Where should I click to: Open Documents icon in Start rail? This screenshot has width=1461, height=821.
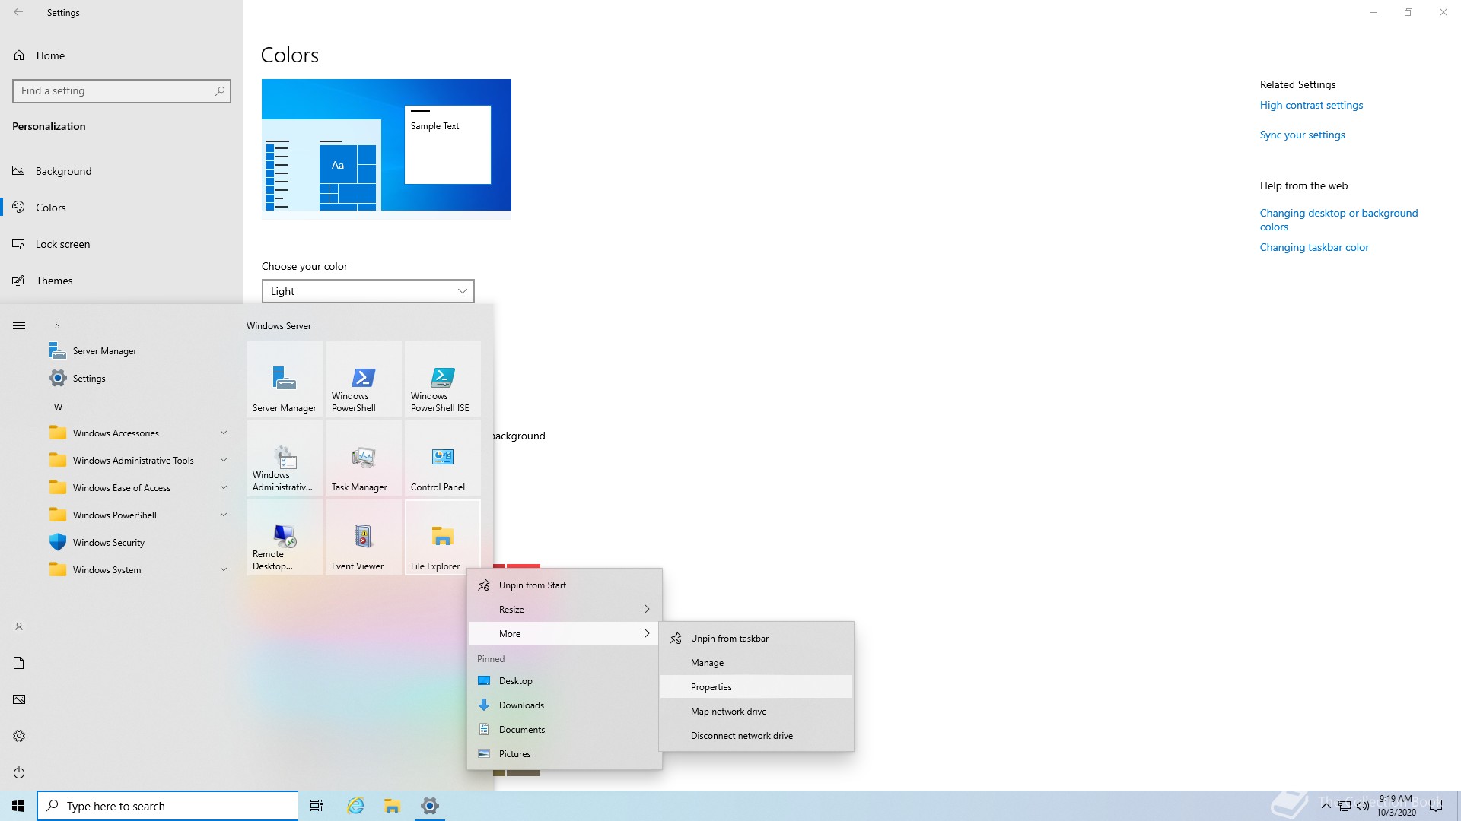coord(19,663)
